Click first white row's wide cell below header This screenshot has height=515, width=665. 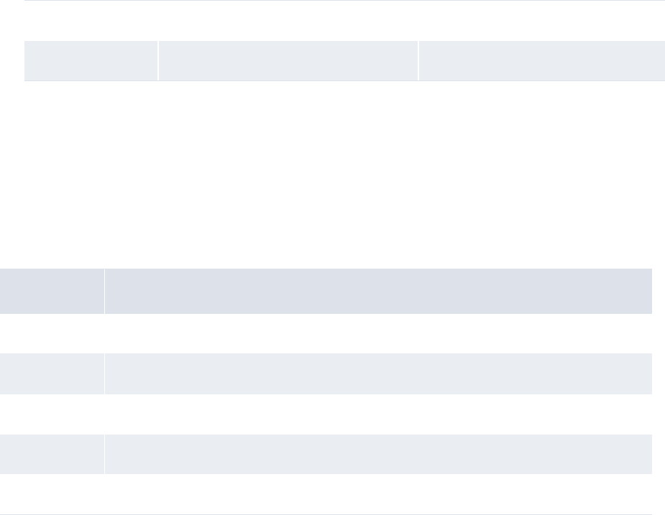pyautogui.click(x=378, y=333)
